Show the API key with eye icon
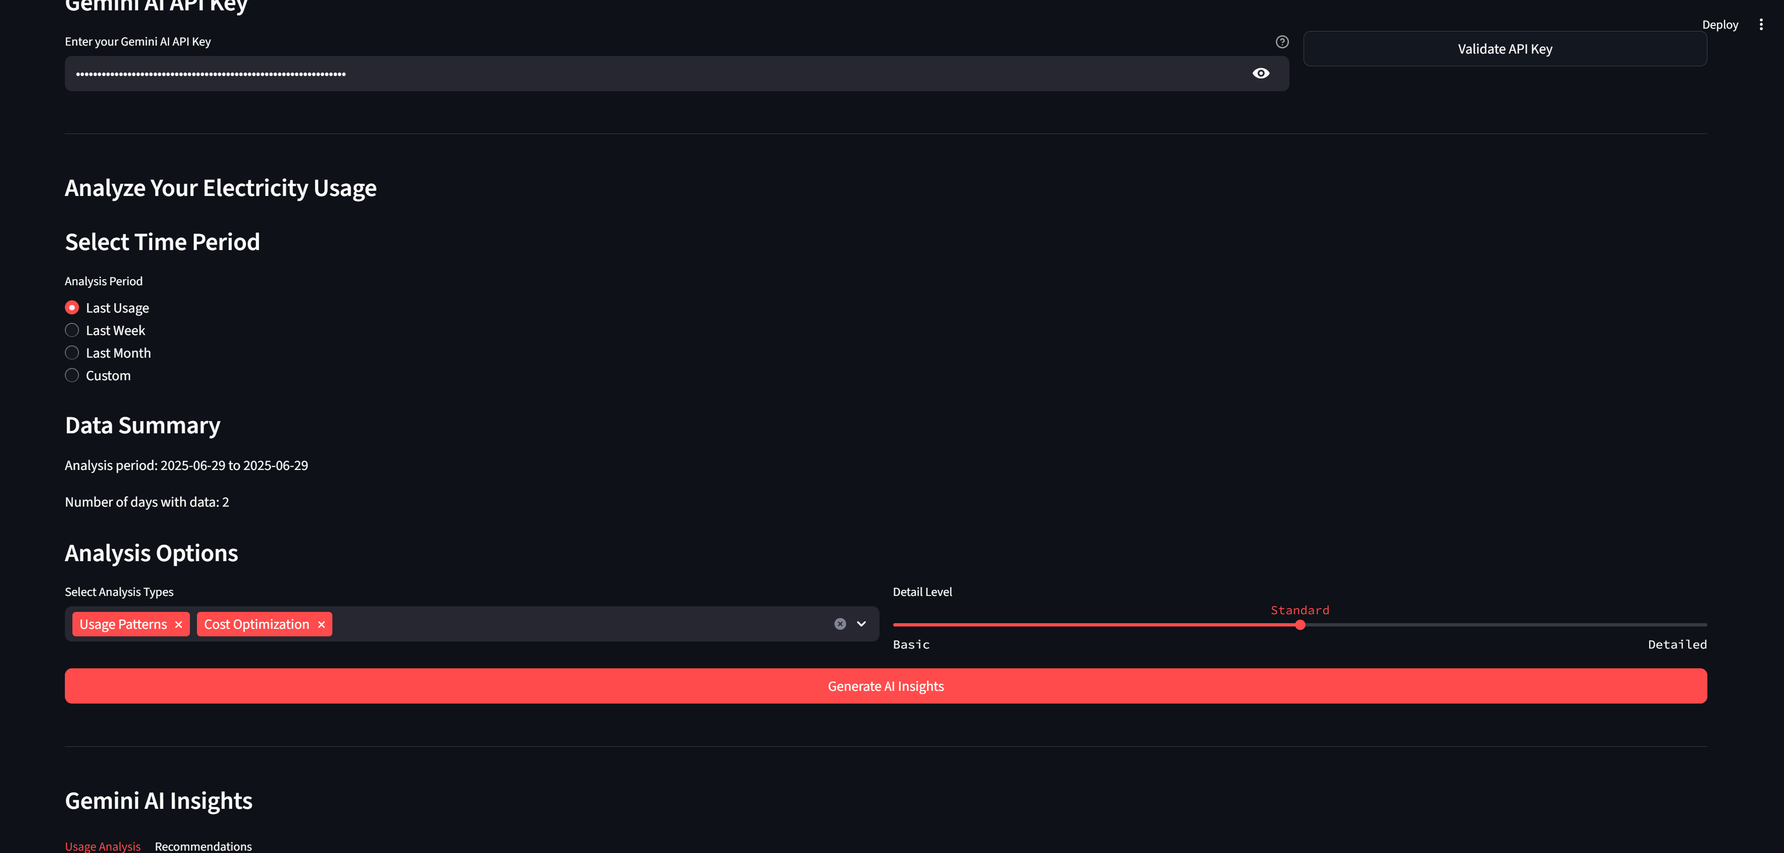The height and width of the screenshot is (853, 1784). [1260, 73]
